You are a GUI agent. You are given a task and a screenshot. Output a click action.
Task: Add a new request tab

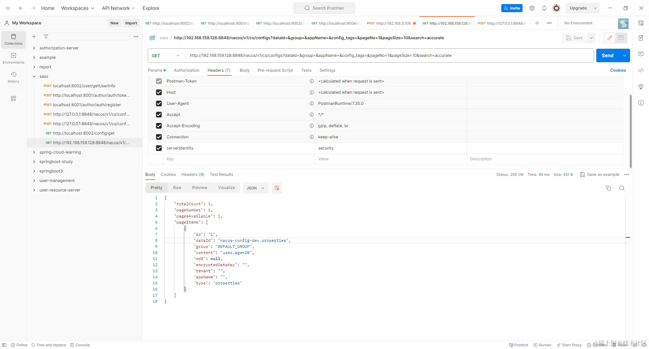[x=537, y=23]
